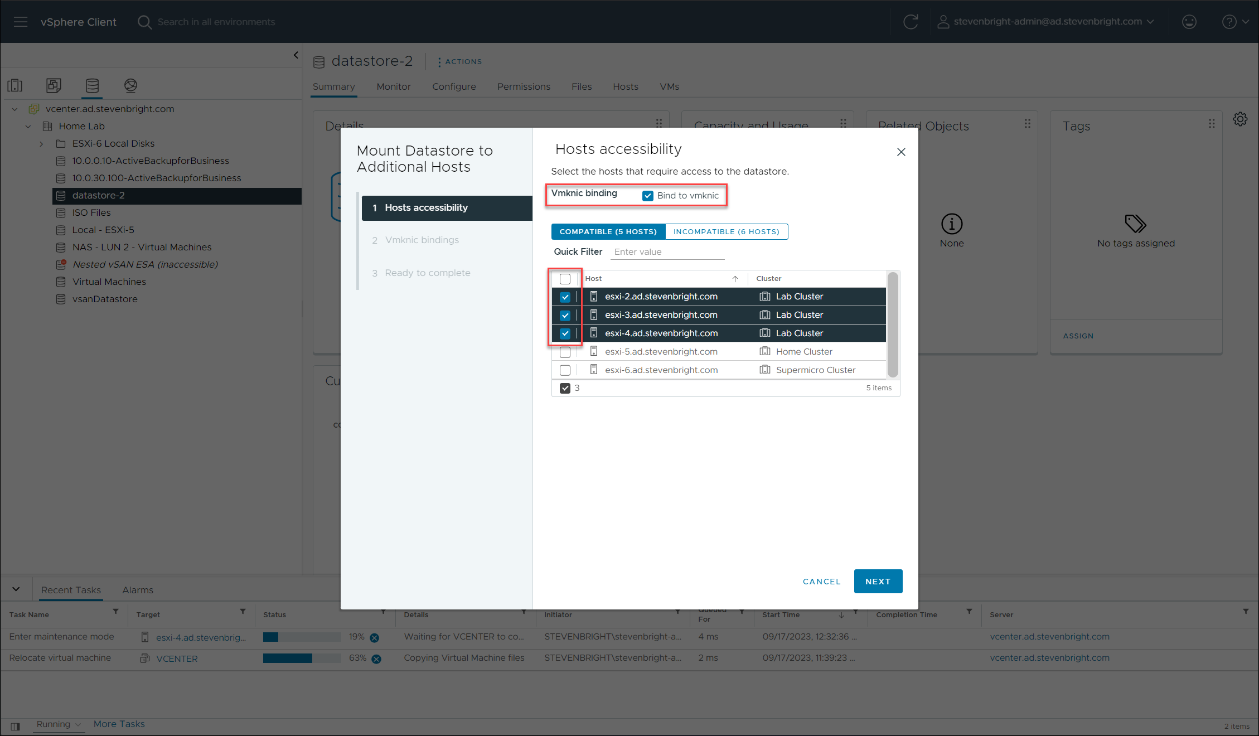Click the host list vertical scrollbar

click(x=892, y=325)
